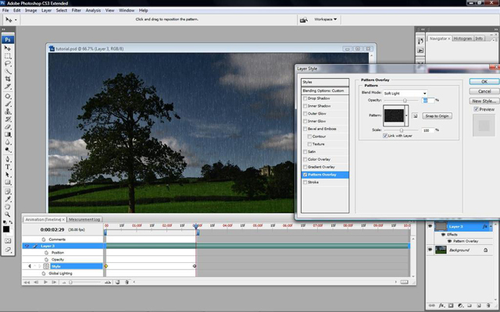Image resolution: width=500 pixels, height=312 pixels.
Task: Open the Workspace dropdown
Action: click(325, 19)
